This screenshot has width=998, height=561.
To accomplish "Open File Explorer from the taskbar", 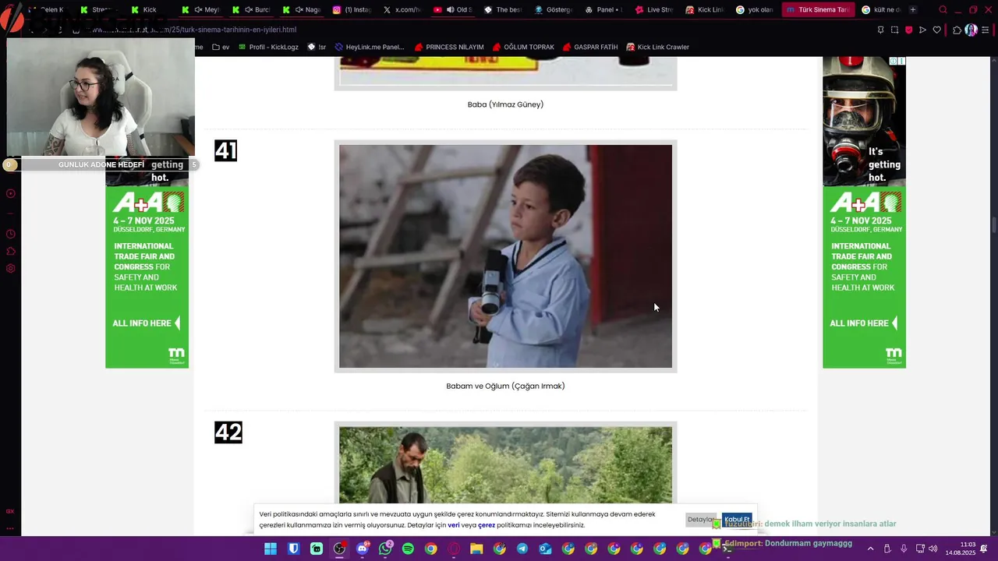I will click(x=476, y=549).
